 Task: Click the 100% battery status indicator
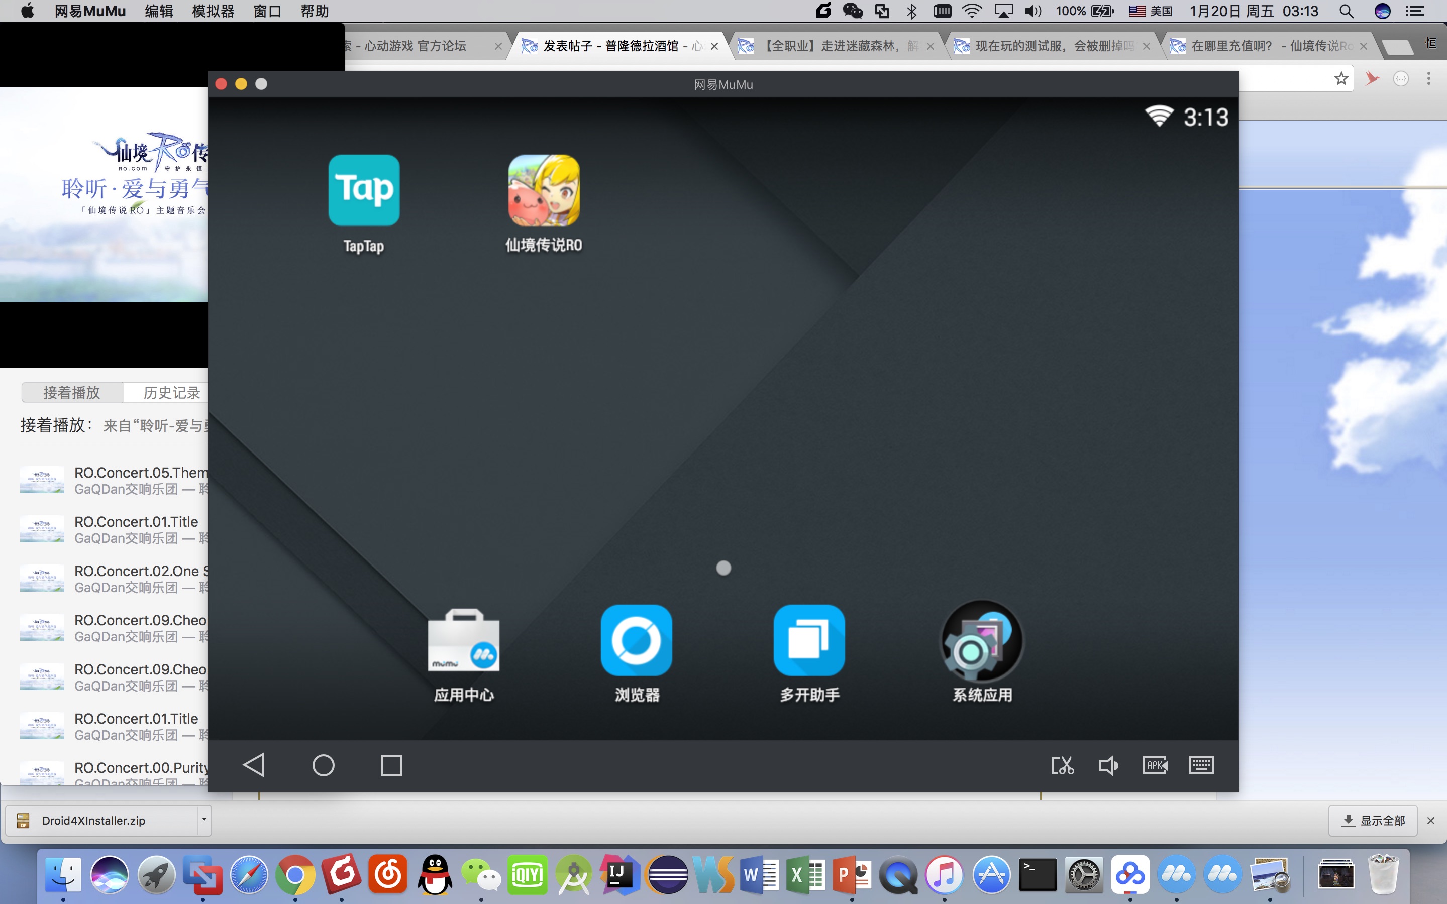tap(1085, 11)
